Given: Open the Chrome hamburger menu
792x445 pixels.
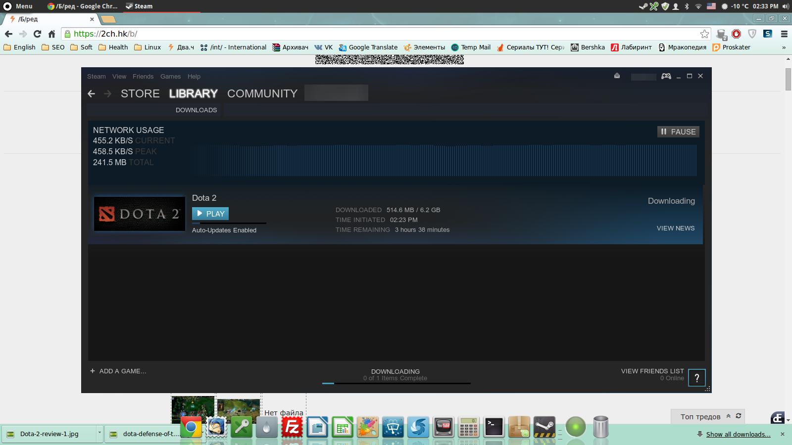Looking at the screenshot, I should tap(784, 34).
